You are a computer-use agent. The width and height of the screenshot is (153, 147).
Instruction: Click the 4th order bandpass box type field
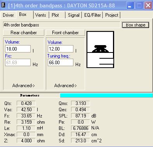[61, 25]
